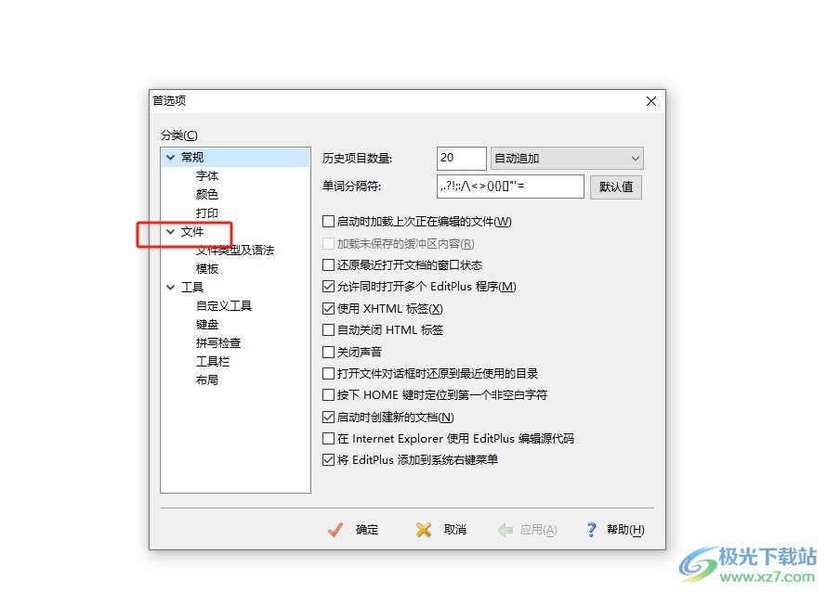Open the 自动追加 dropdown
The height and width of the screenshot is (592, 827).
(x=567, y=158)
